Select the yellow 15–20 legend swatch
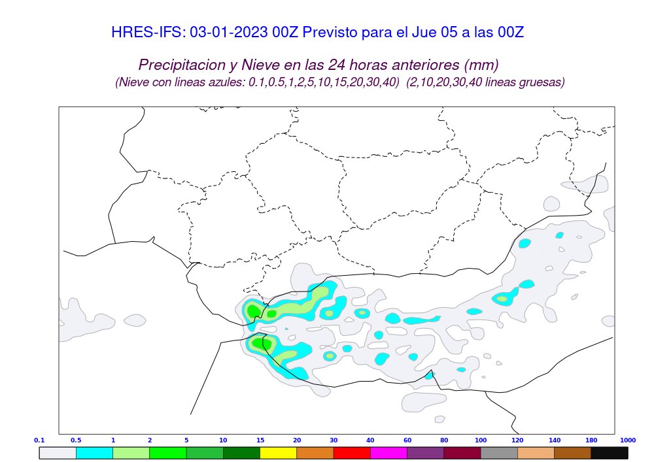The image size is (654, 462). tap(278, 454)
